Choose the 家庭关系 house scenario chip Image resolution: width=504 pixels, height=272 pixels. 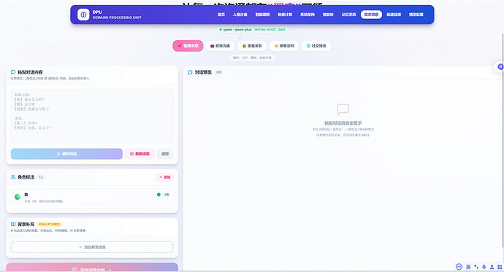coord(252,46)
